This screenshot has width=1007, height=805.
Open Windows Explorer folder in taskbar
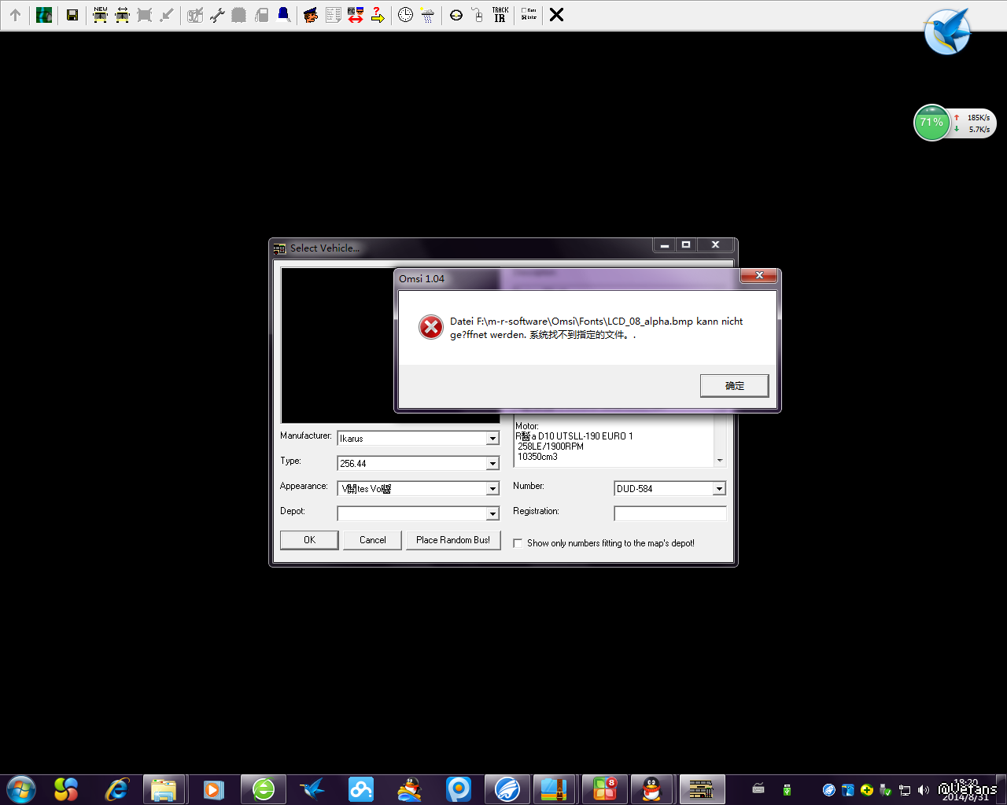164,788
